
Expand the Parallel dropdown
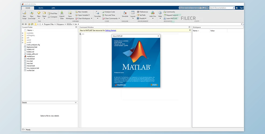[x=142, y=18]
